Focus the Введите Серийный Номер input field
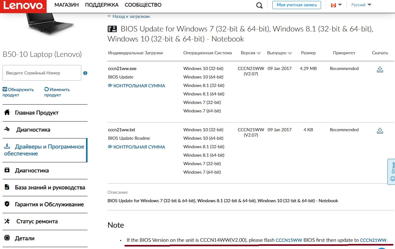Screen dimensions: 395x249 coord(42,73)
